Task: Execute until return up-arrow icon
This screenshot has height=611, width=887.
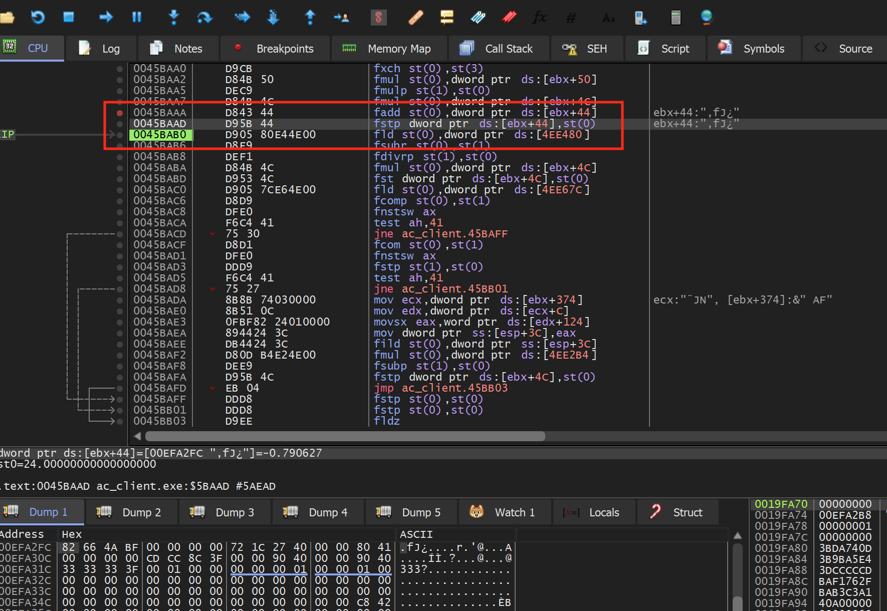Action: [x=310, y=18]
